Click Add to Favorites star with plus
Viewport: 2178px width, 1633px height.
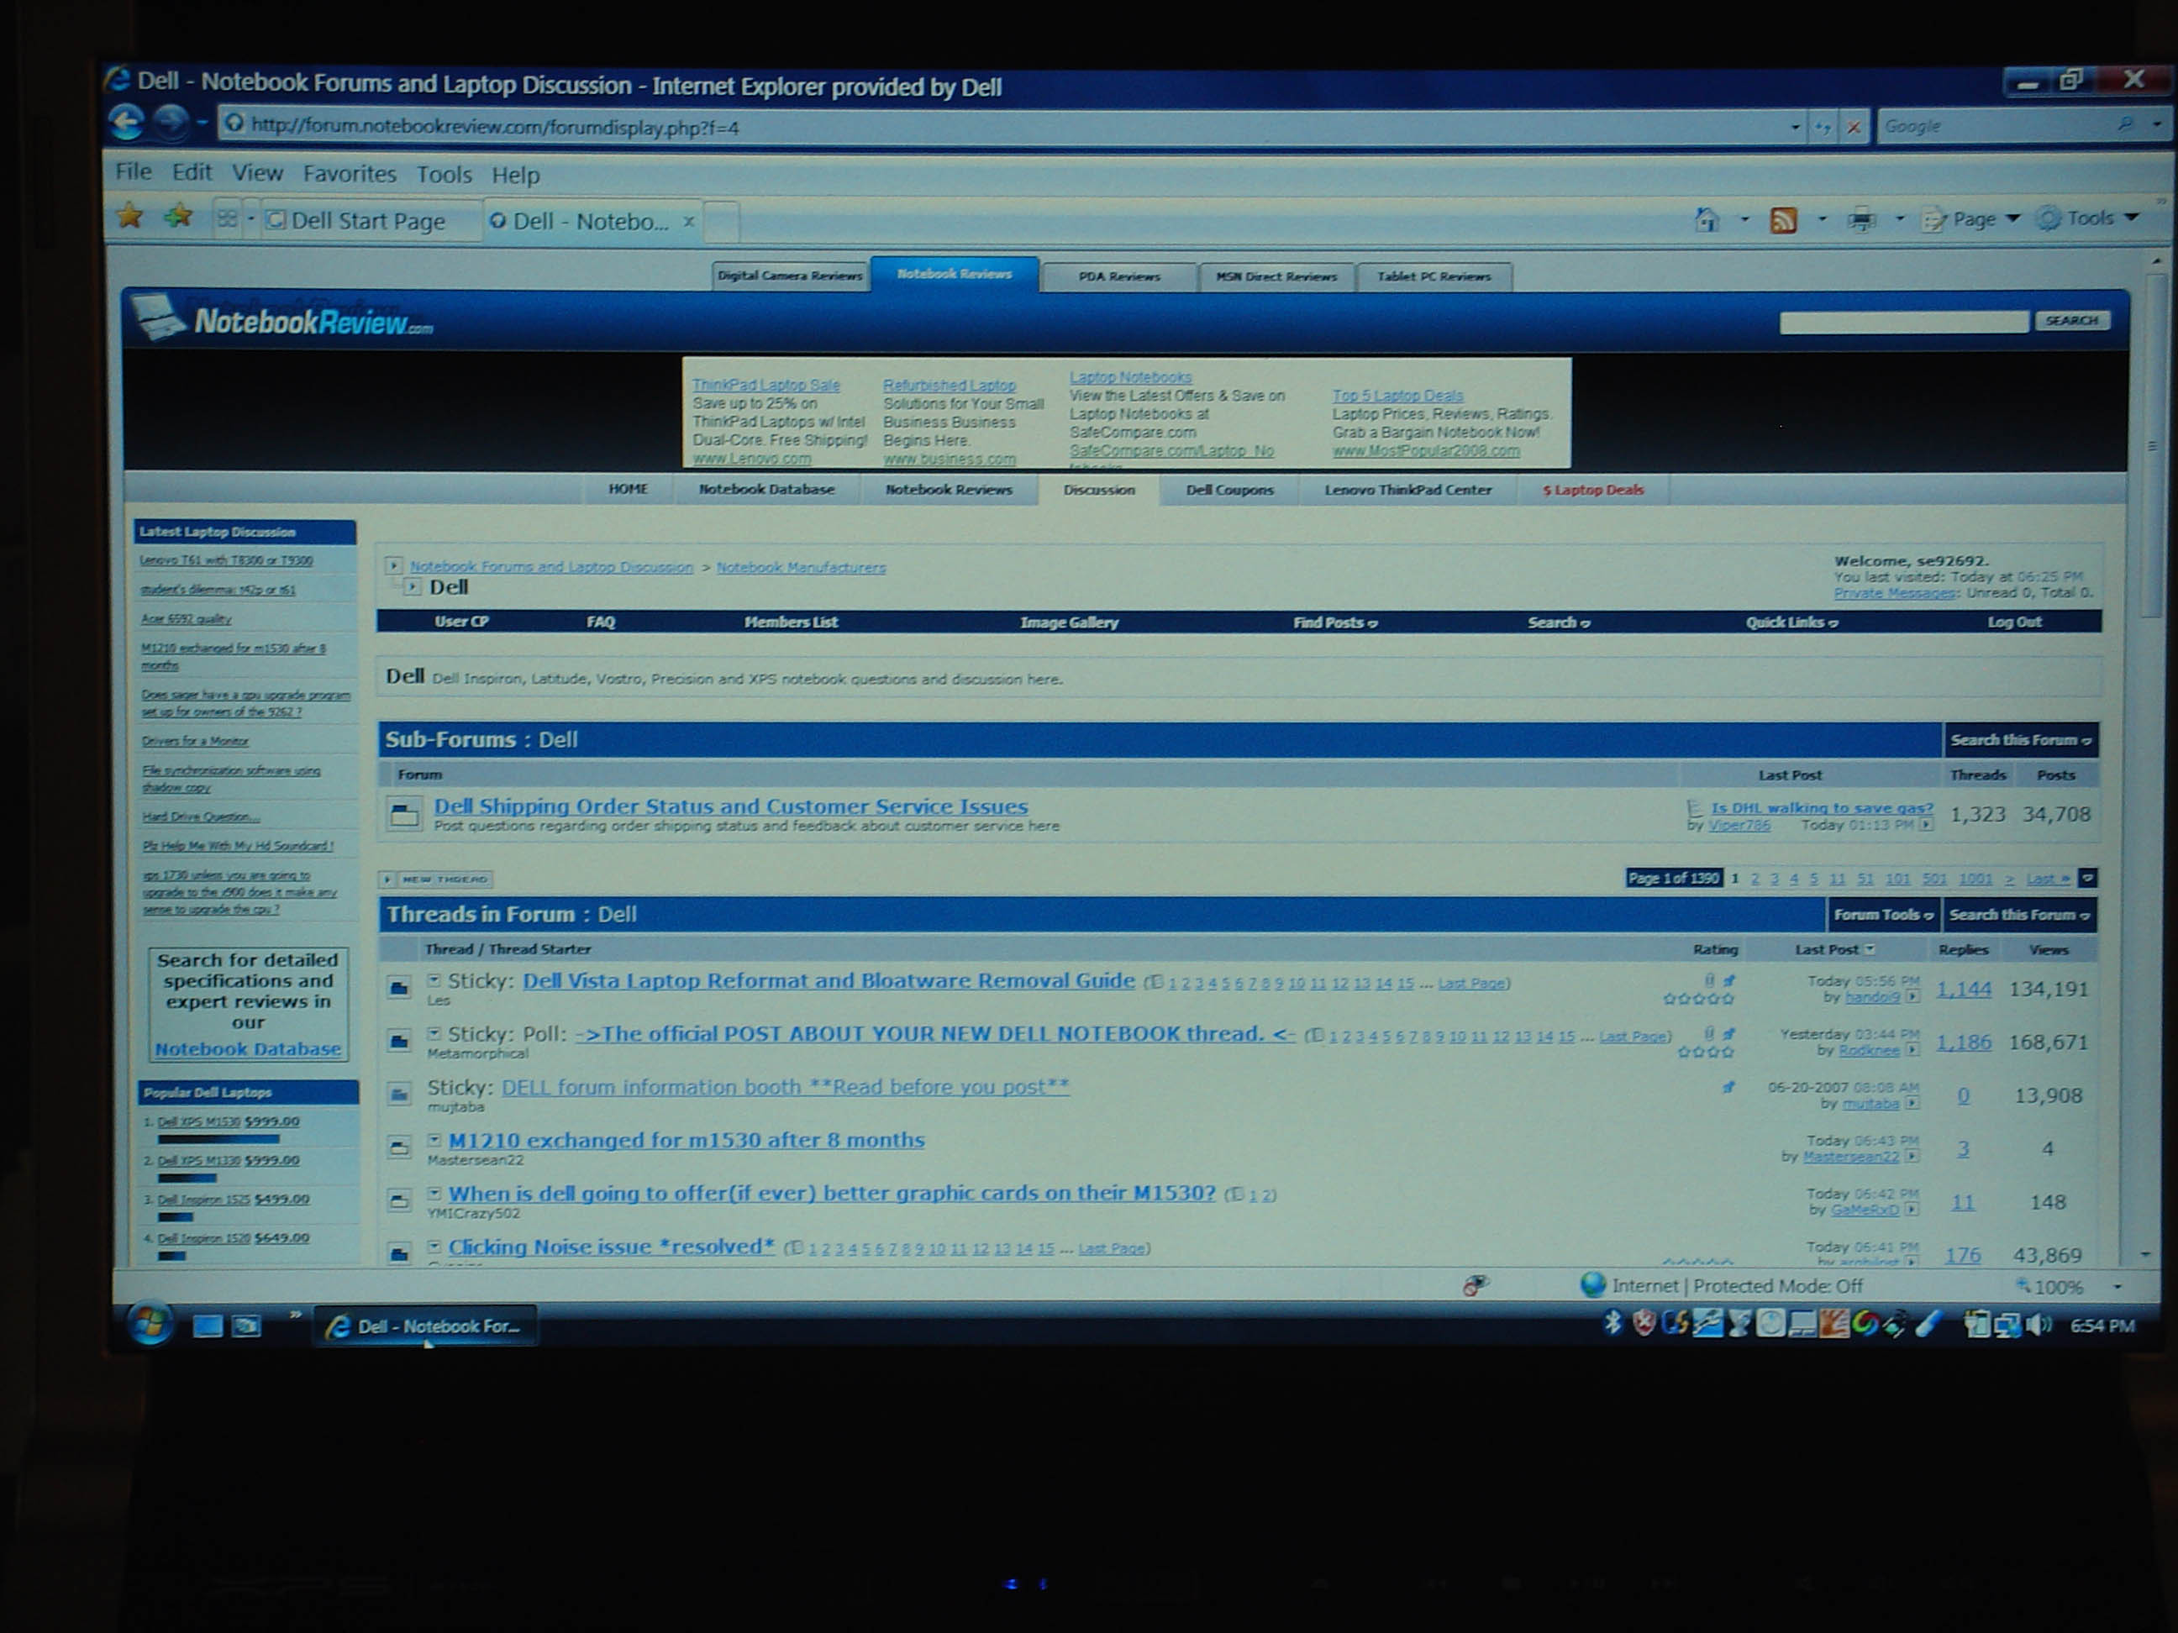tap(178, 217)
